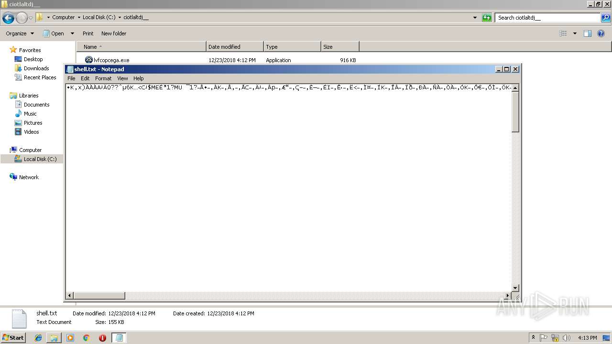Click the Explorer help question mark icon
Image resolution: width=612 pixels, height=344 pixels.
click(601, 33)
